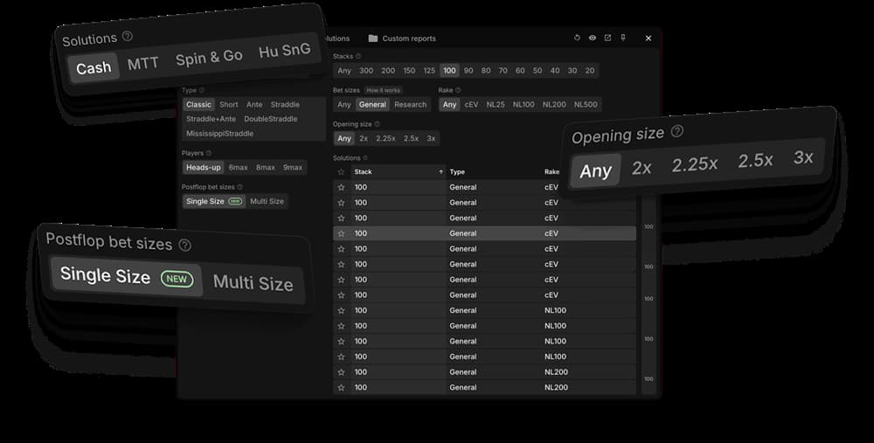Select Any in Bet sizes filter
The width and height of the screenshot is (874, 443).
(344, 104)
